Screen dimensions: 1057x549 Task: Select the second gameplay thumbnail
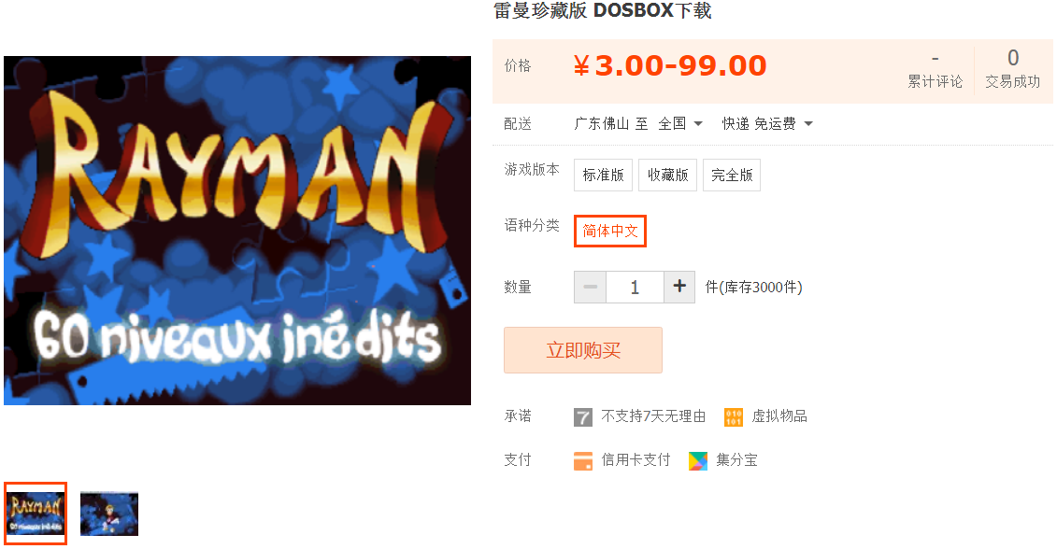point(109,514)
